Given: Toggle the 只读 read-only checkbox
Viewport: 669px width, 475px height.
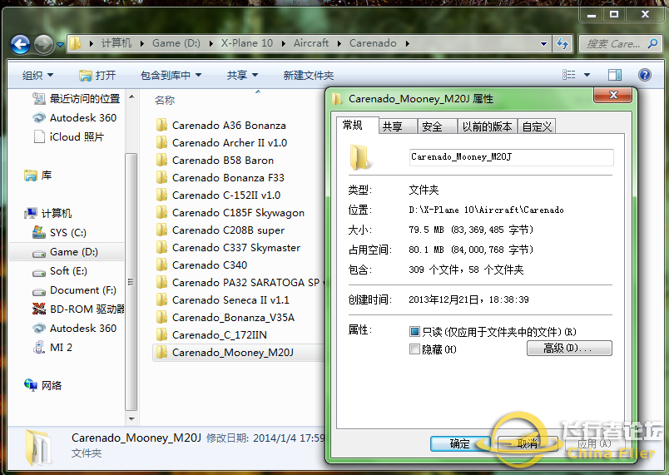Looking at the screenshot, I should [x=415, y=332].
